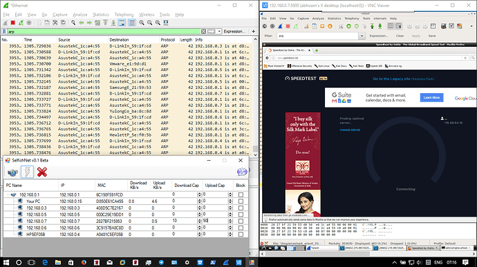Click SelfishNet lightning start spoofing icon
The height and width of the screenshot is (267, 477).
click(x=28, y=172)
